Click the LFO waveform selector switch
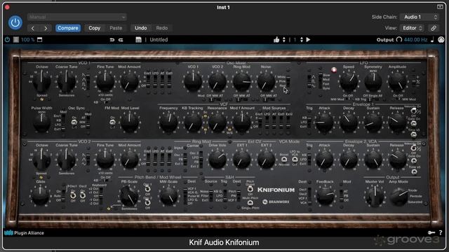Viewport: 449px width, 252px height. [x=309, y=81]
